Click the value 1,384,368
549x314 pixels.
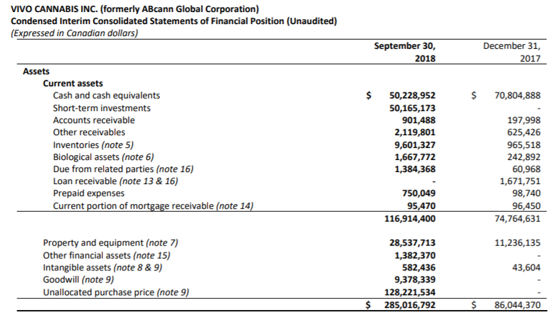[415, 169]
